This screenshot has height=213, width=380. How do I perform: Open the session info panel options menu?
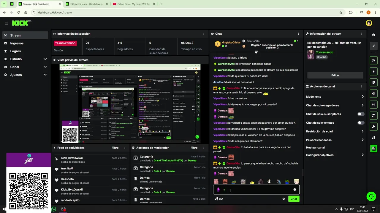pyautogui.click(x=204, y=34)
